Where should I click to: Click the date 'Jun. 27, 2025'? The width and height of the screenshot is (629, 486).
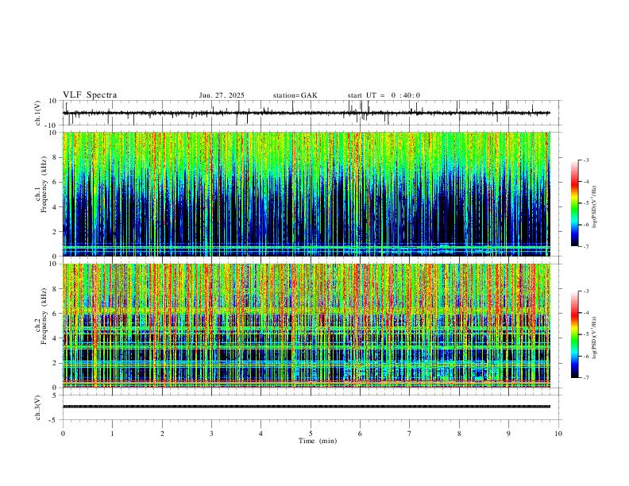(222, 95)
